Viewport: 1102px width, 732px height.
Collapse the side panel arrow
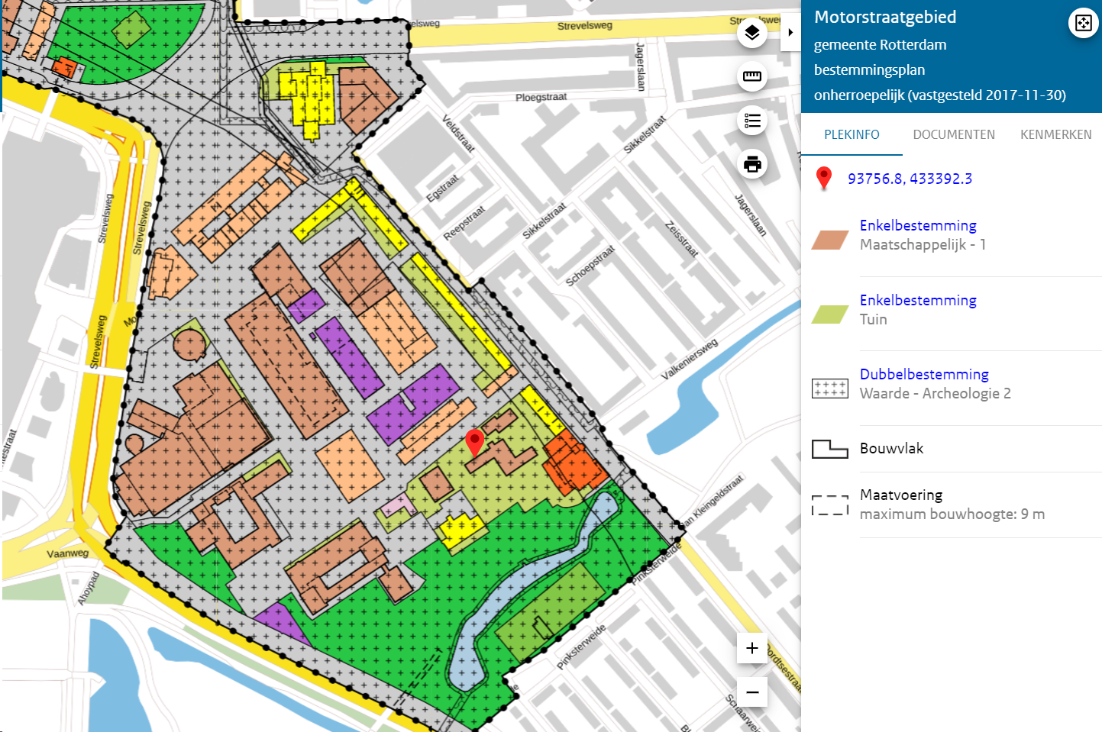click(x=790, y=33)
